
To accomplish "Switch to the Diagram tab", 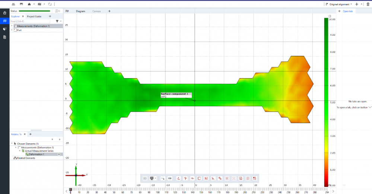I will coord(80,11).
